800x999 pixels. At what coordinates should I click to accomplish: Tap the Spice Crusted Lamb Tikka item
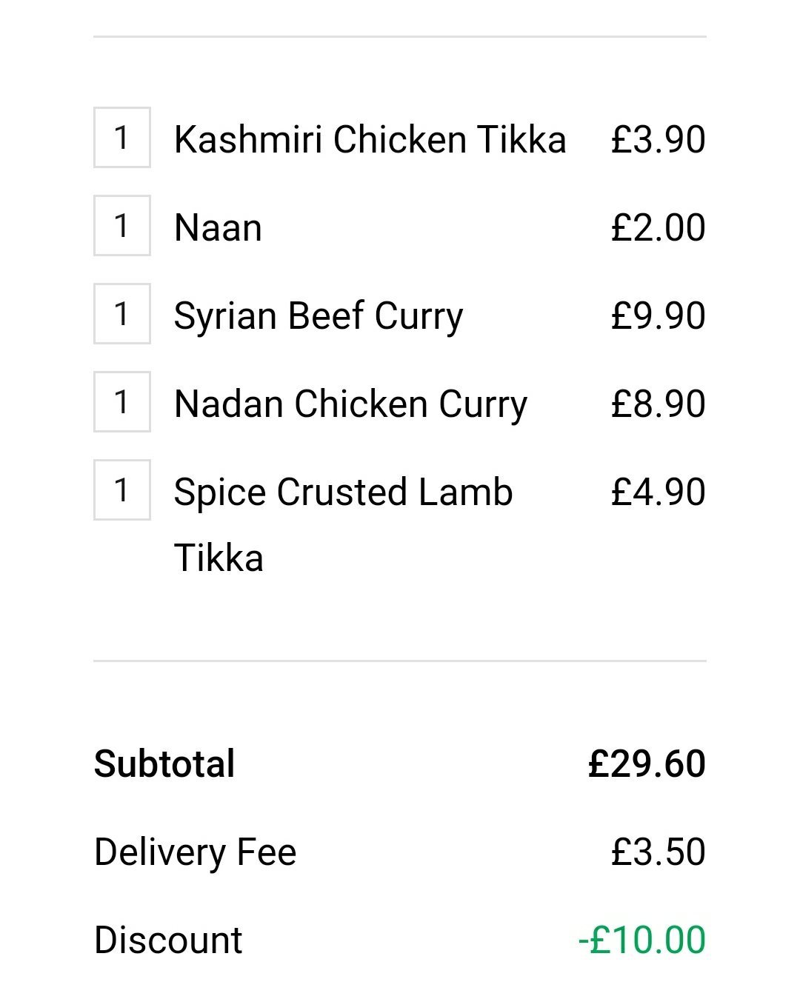343,492
